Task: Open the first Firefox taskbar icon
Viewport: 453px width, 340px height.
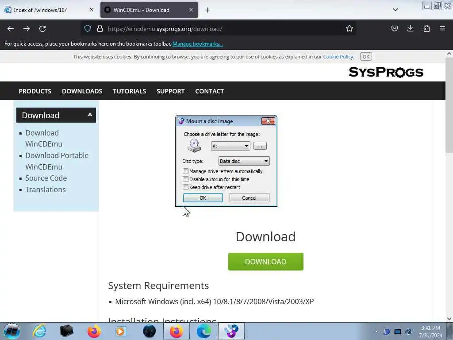Action: (x=94, y=331)
